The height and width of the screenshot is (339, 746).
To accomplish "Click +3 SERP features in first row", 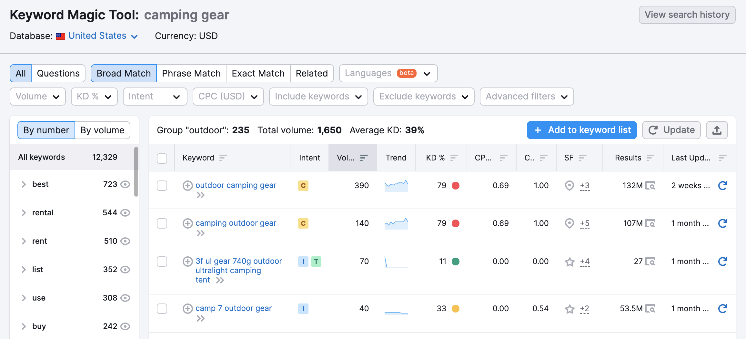I will 585,186.
